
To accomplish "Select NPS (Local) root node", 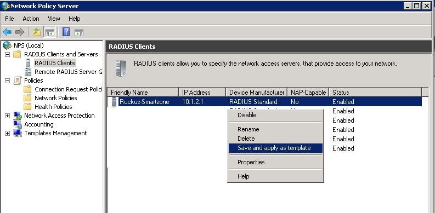I will (29, 45).
